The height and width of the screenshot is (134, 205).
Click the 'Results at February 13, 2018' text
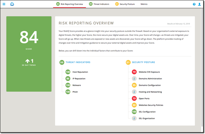click(x=178, y=24)
